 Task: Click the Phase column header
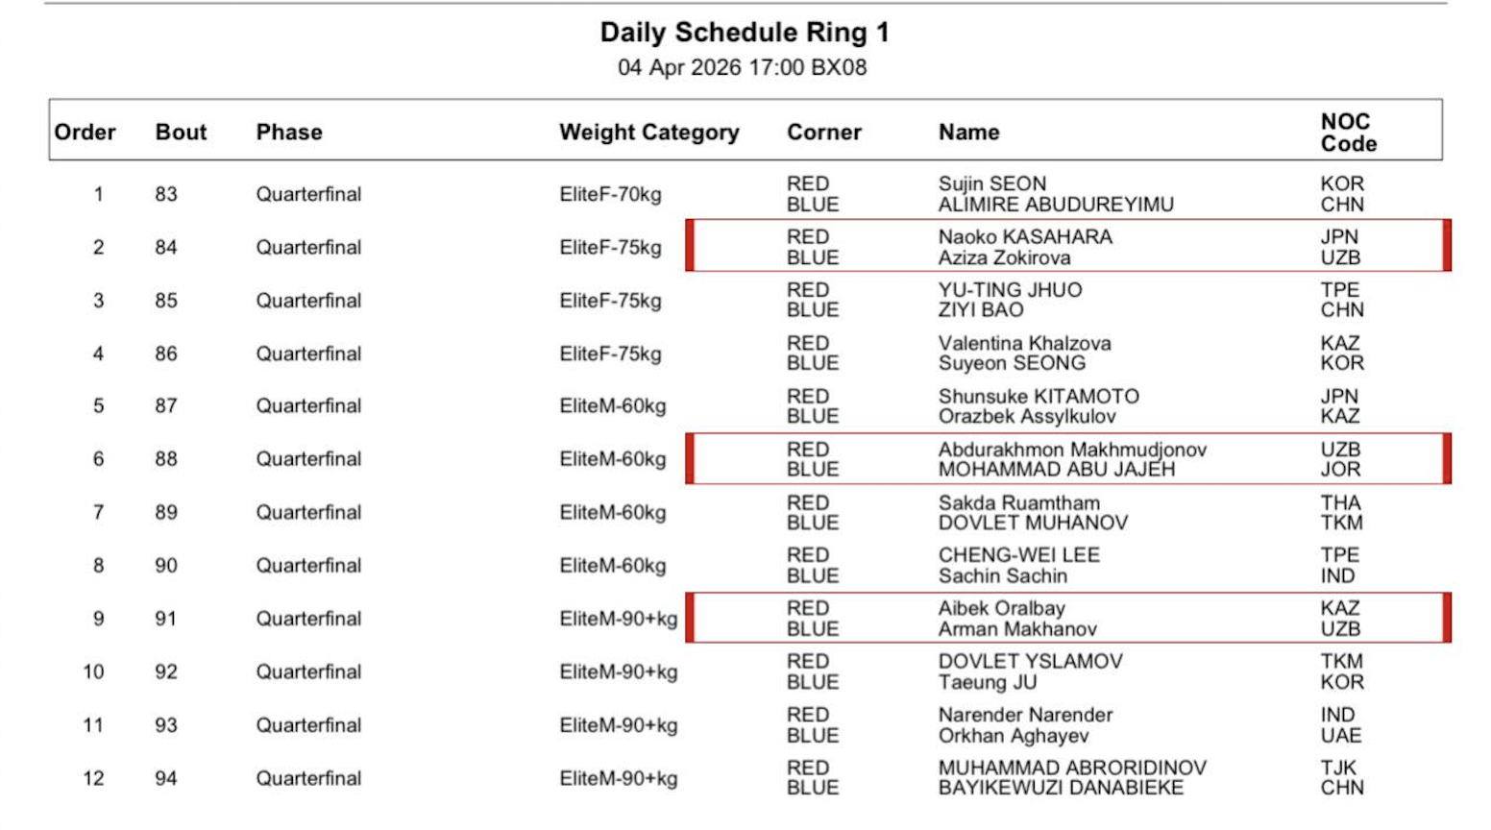coord(288,132)
